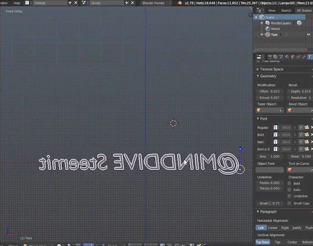Select the World entry in outliner
Image resolution: width=313 pixels, height=246 pixels.
tap(275, 29)
